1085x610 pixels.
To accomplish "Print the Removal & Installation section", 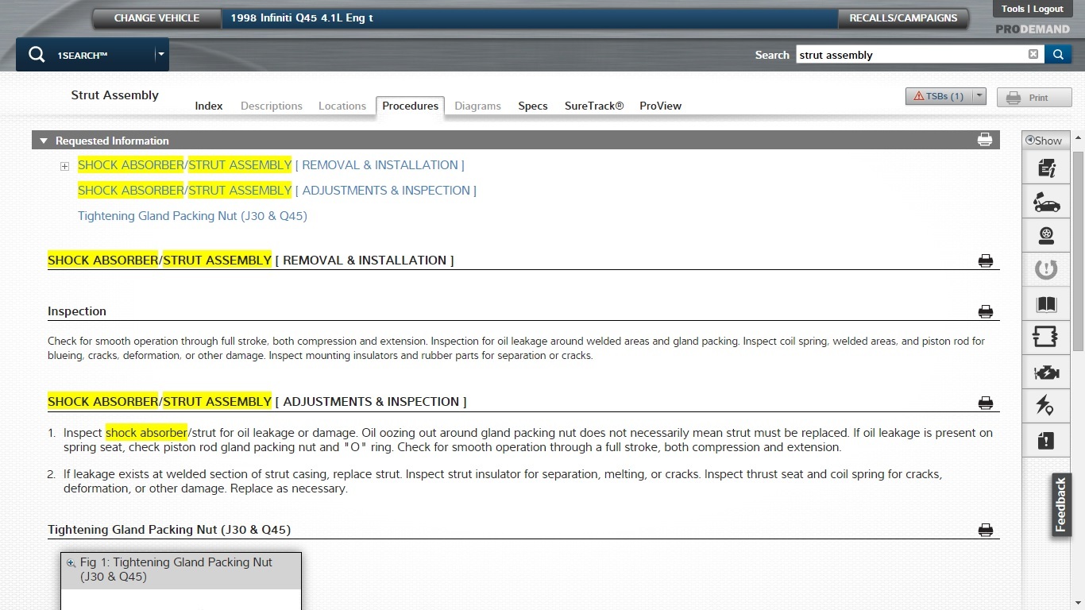I will pos(986,261).
